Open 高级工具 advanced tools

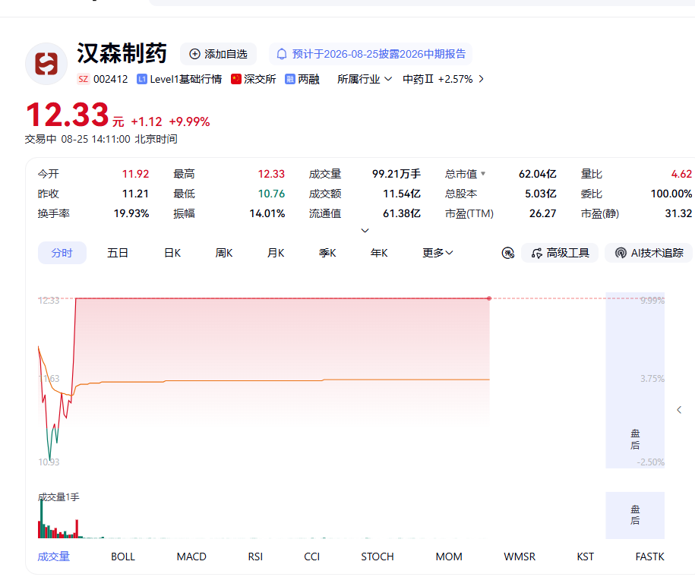[x=560, y=253]
